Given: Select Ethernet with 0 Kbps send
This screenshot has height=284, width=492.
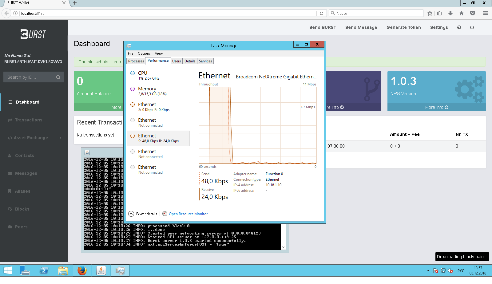Looking at the screenshot, I should click(158, 107).
